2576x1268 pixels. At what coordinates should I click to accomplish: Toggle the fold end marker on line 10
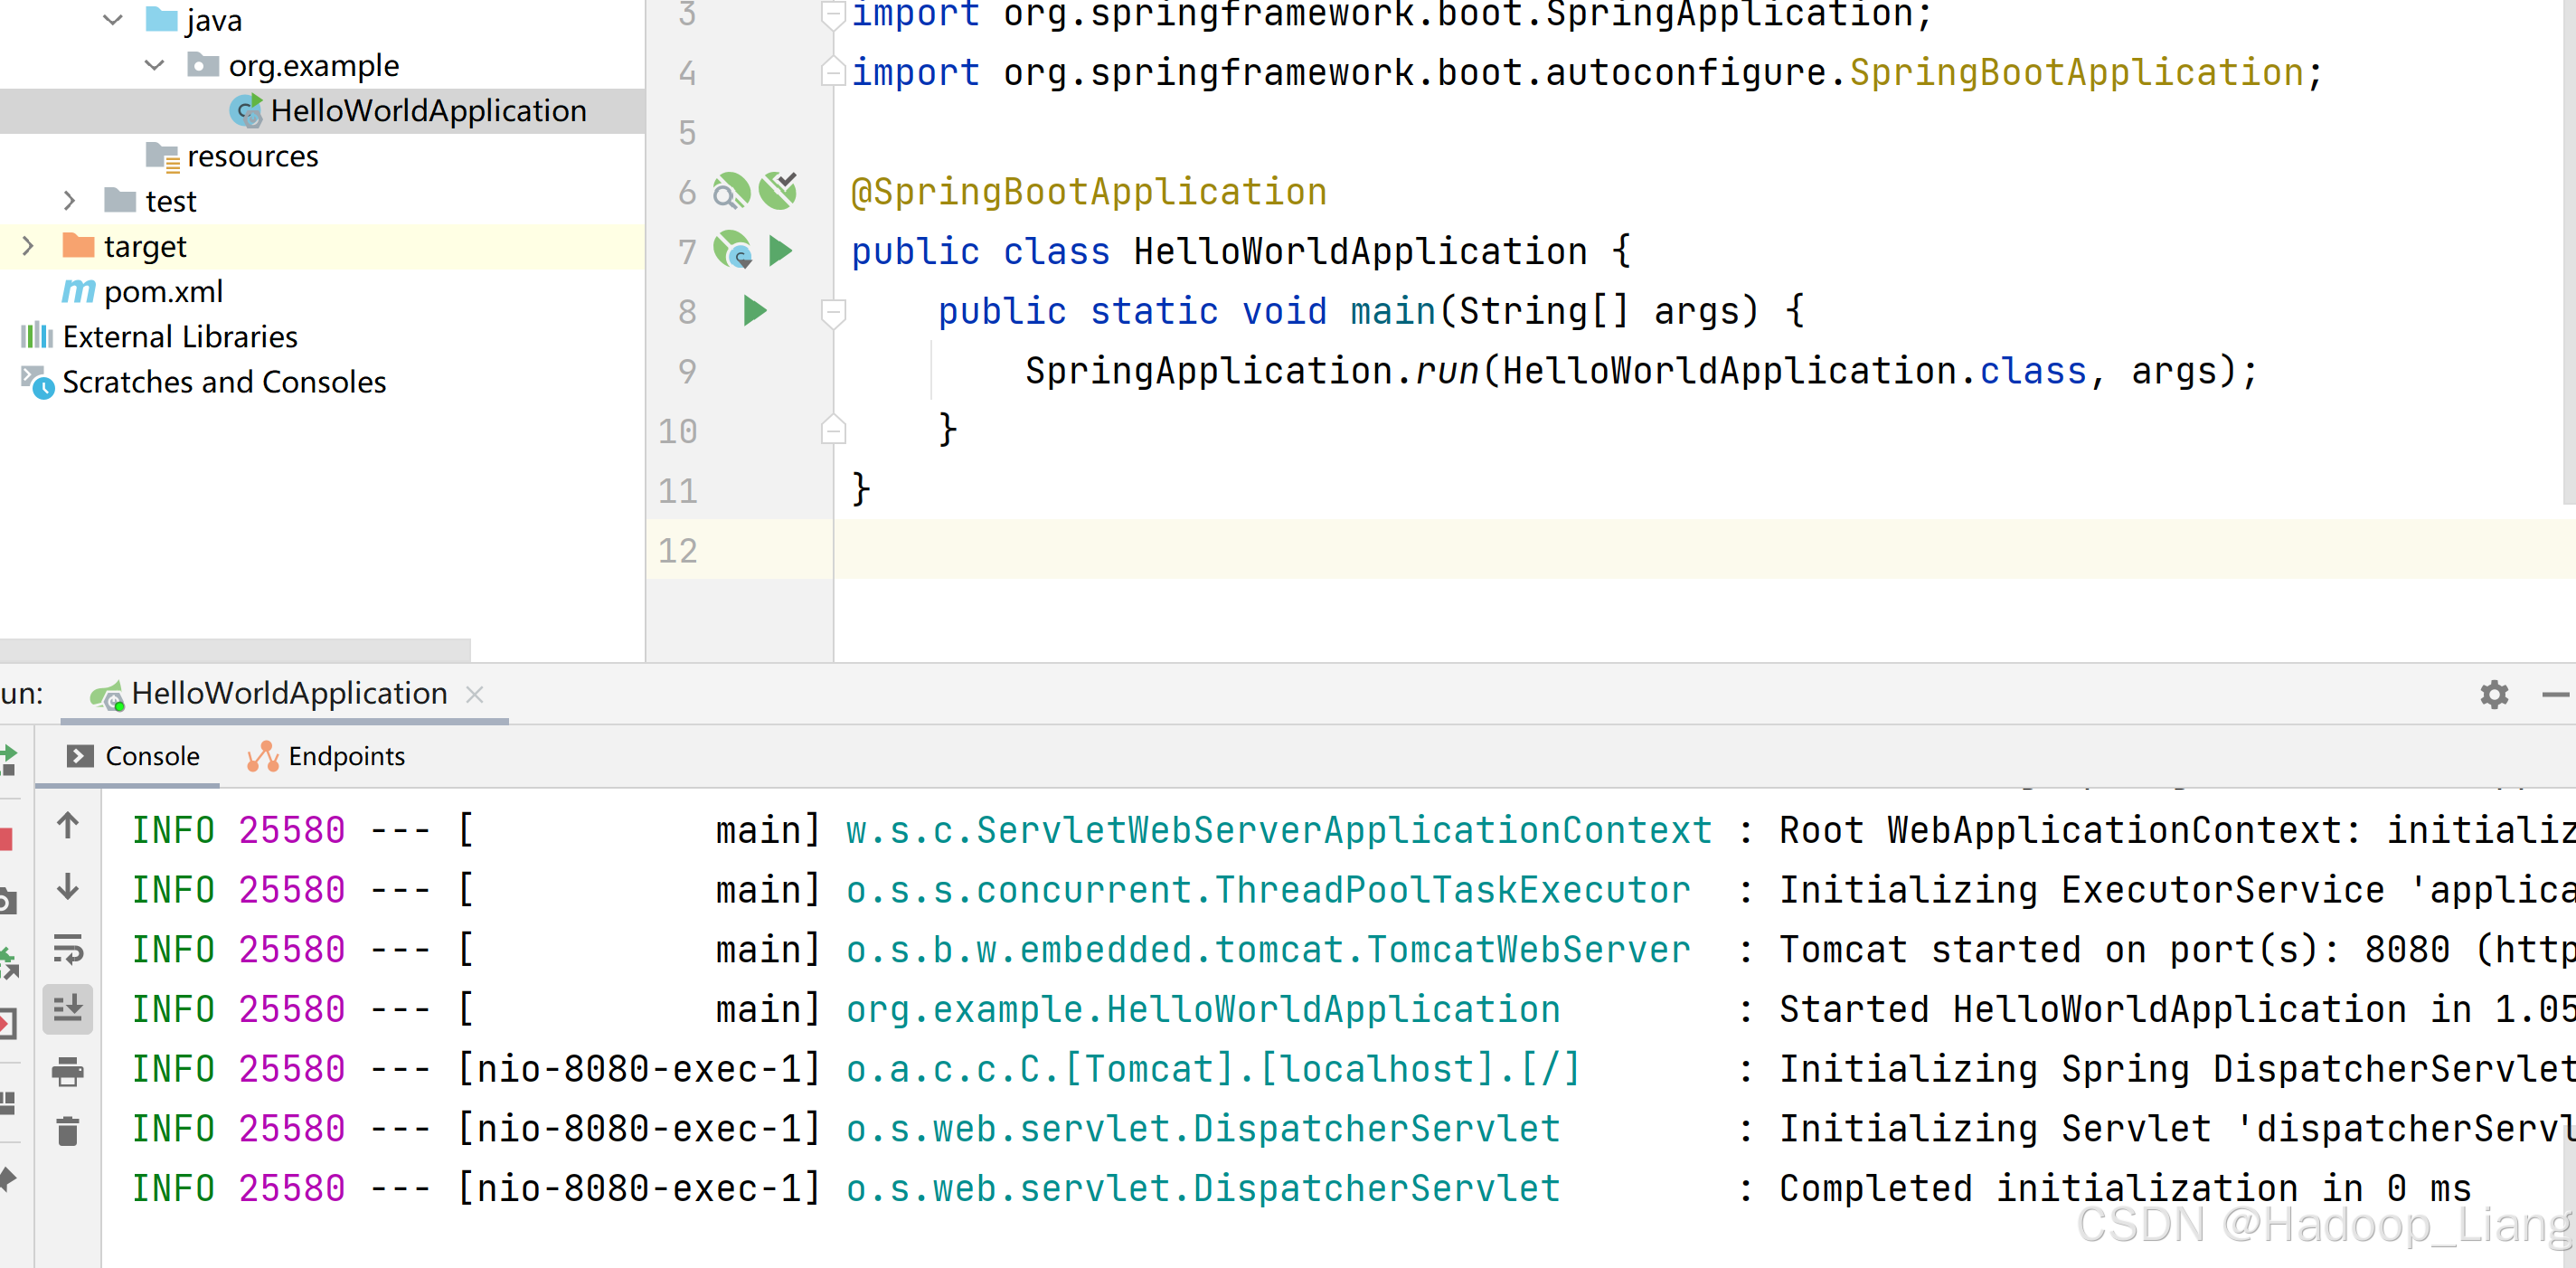click(x=833, y=430)
